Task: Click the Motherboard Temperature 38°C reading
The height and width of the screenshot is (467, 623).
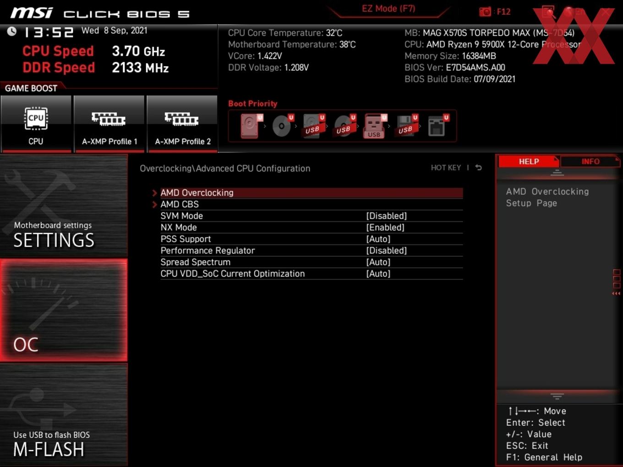Action: point(292,44)
